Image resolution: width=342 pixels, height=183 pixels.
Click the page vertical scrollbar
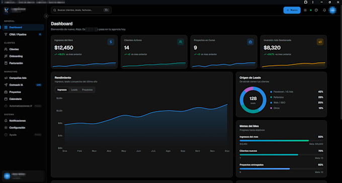tap(340, 62)
